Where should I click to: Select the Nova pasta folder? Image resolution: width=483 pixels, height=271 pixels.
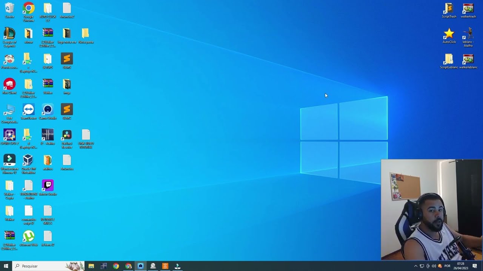click(86, 36)
